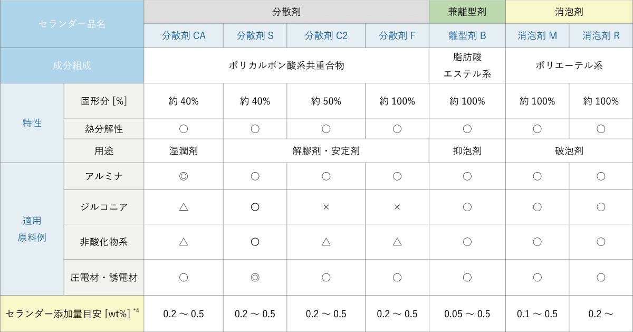Click the 分散剤 C2 product name

tap(326, 36)
